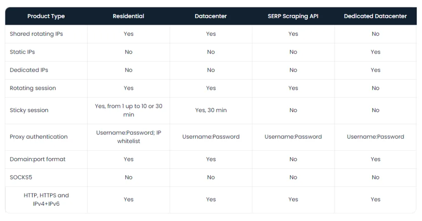Click SERP Scraping API Username:Password cell
This screenshot has height=221, width=422.
293,137
